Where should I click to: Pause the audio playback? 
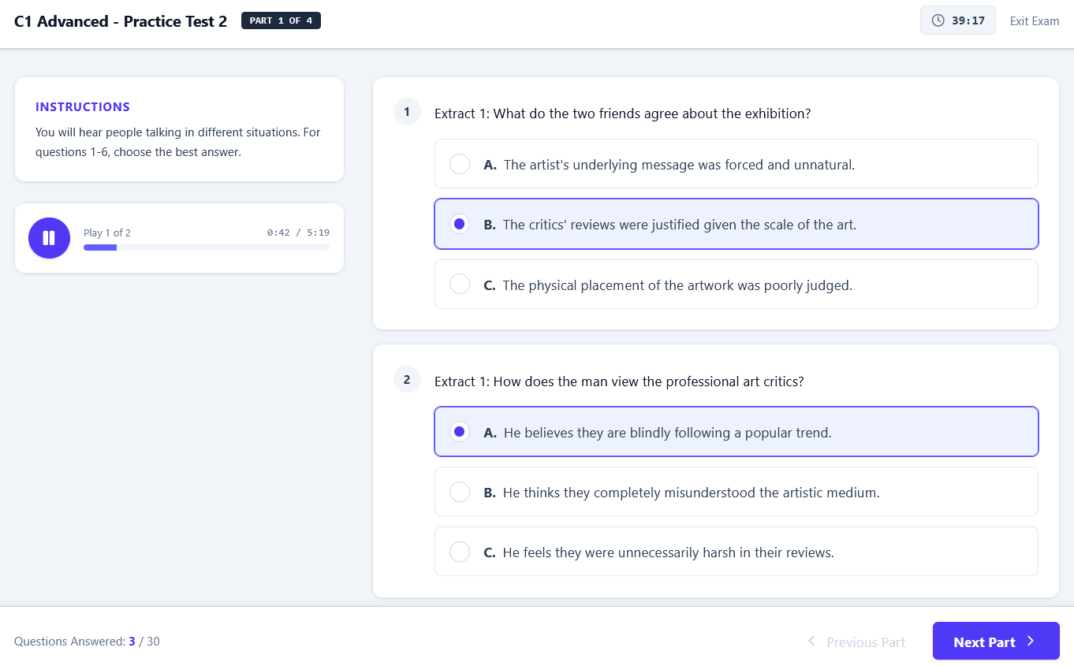[49, 238]
